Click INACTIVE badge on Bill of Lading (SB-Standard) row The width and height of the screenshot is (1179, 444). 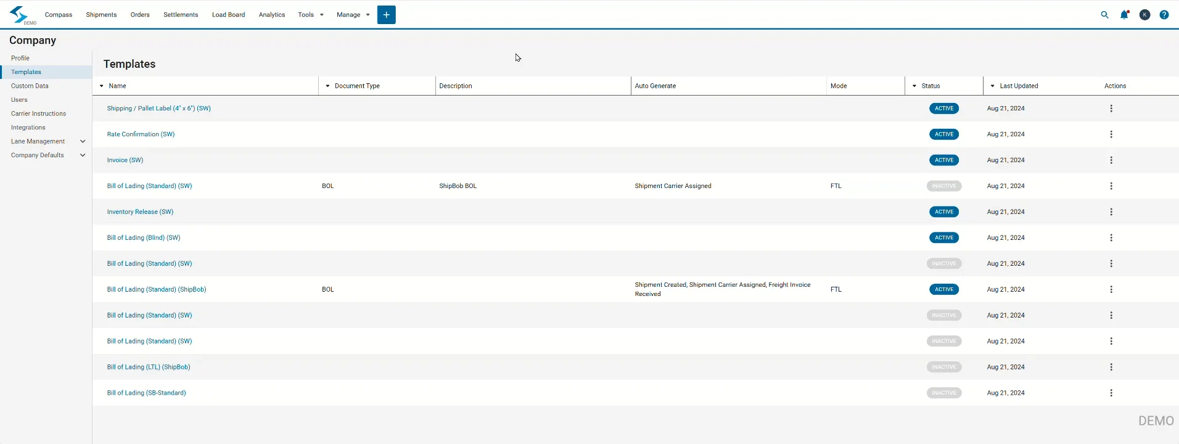943,393
